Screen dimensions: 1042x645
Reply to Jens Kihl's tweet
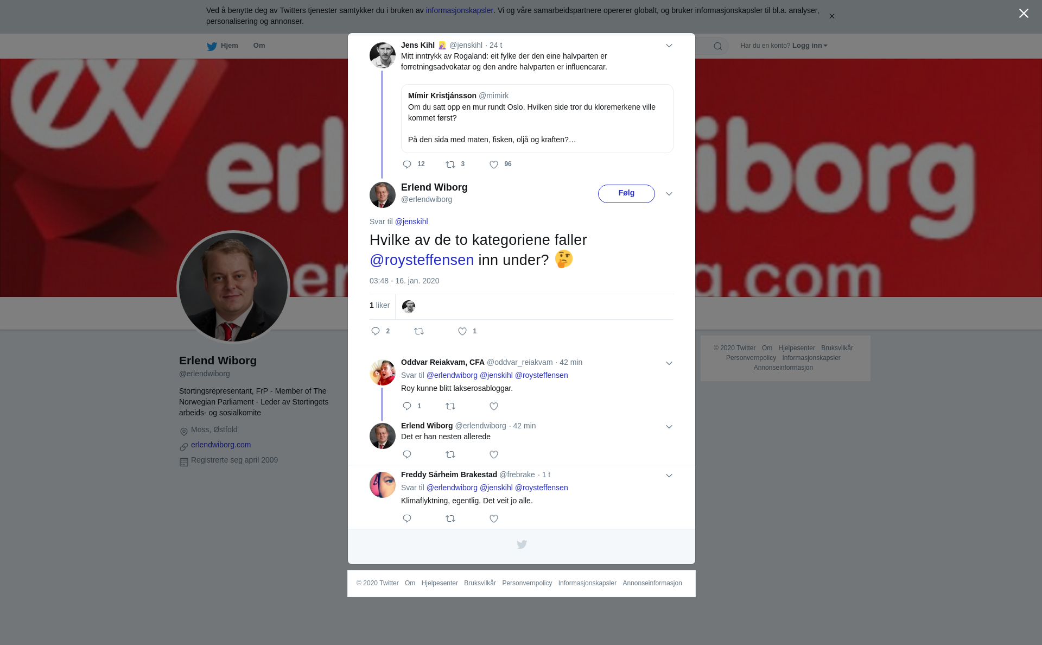407,165
